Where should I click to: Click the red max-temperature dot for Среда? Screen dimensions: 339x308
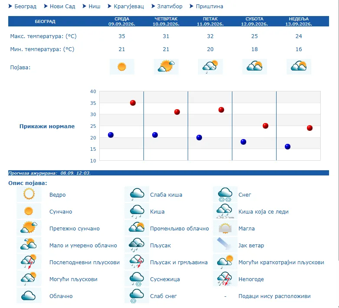(133, 103)
